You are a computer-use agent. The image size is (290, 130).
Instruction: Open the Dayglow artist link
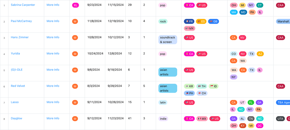pos(17,118)
